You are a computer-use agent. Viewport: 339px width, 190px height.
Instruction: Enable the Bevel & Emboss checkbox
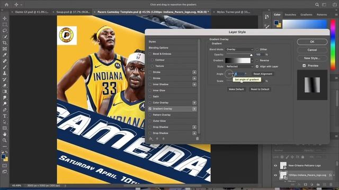pyautogui.click(x=150, y=54)
